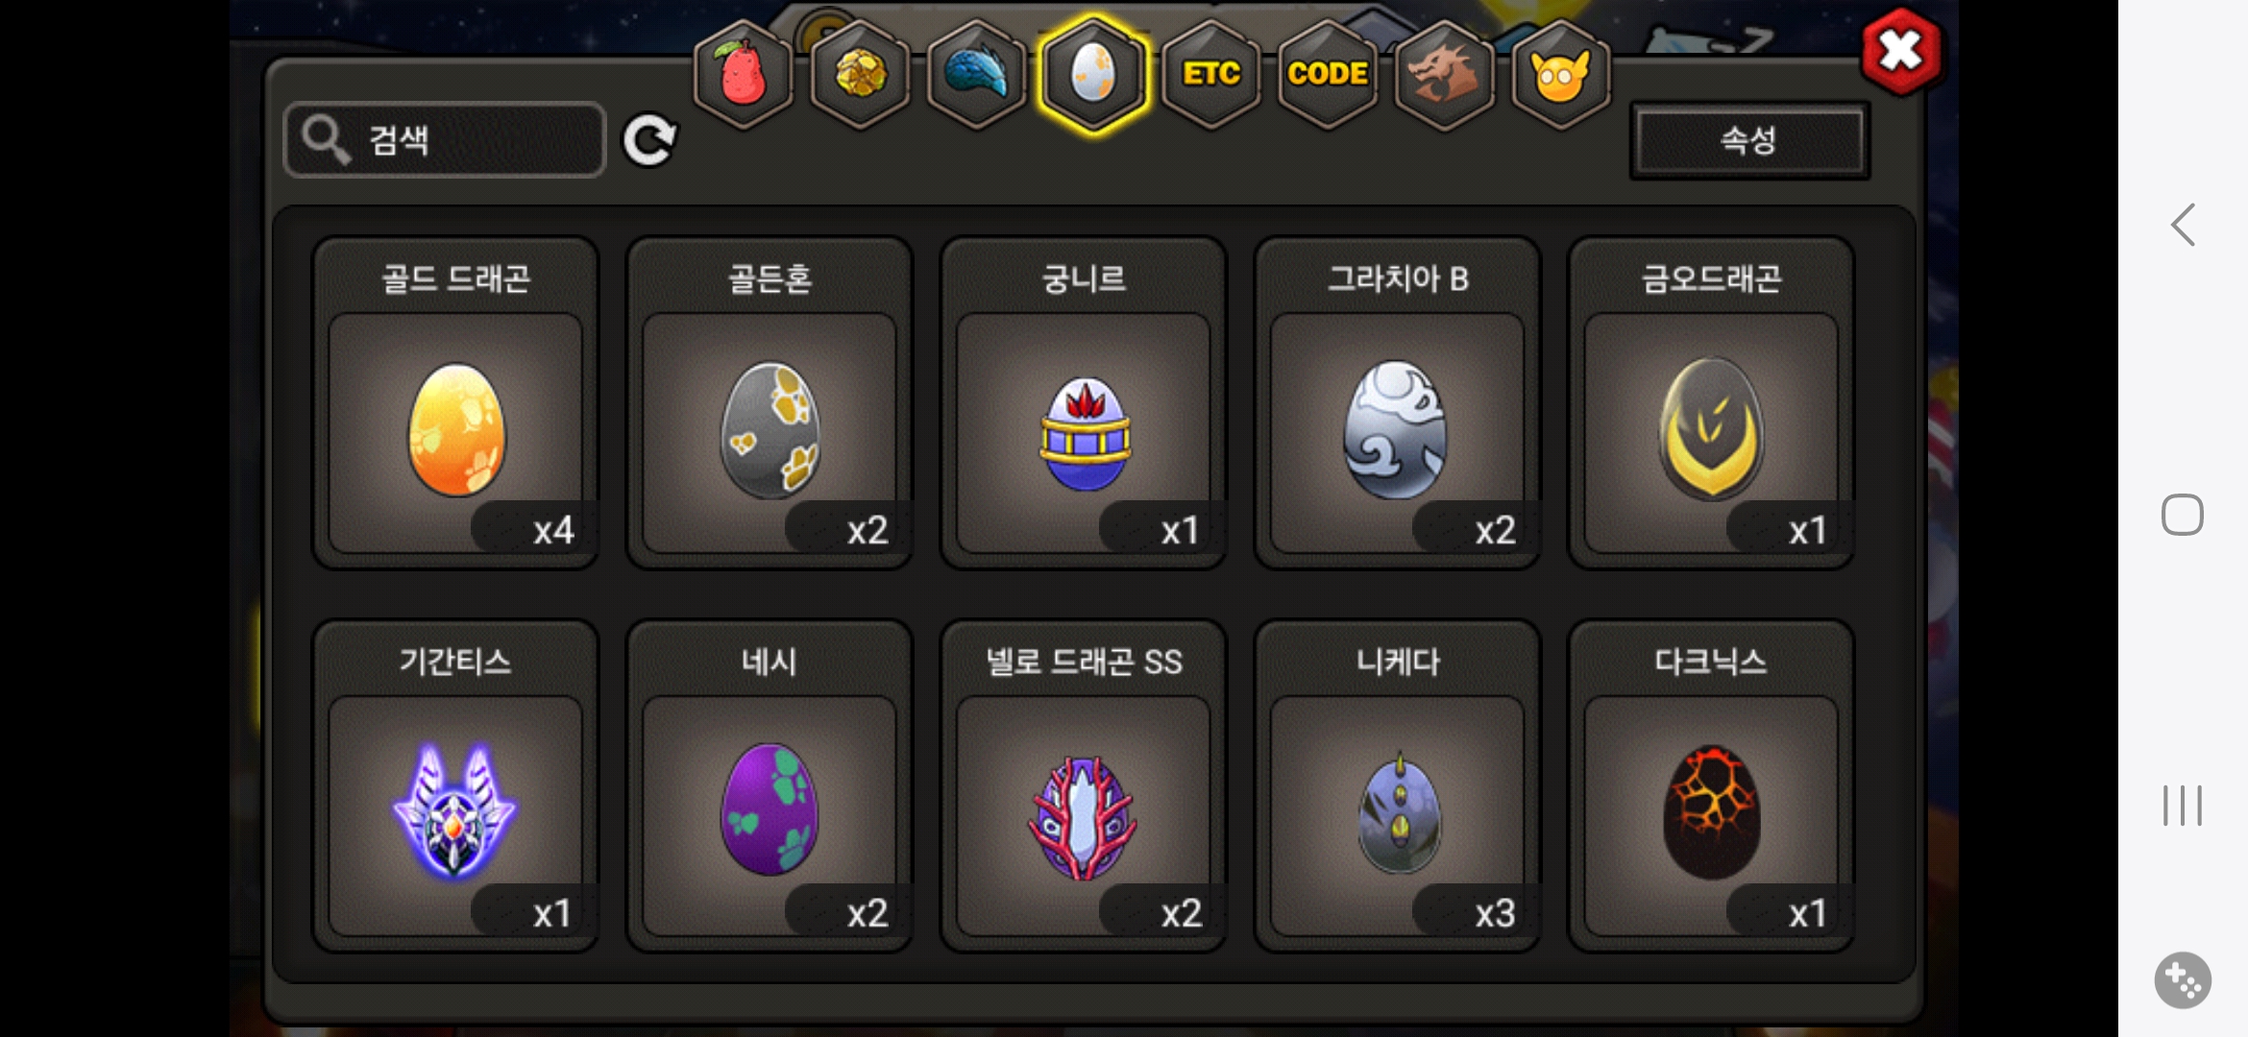This screenshot has width=2248, height=1037.
Task: Open the CODE tab
Action: (1328, 75)
